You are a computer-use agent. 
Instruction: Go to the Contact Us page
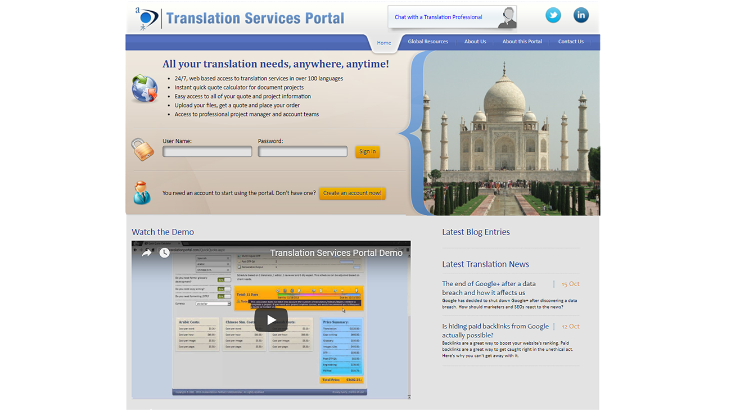click(571, 42)
